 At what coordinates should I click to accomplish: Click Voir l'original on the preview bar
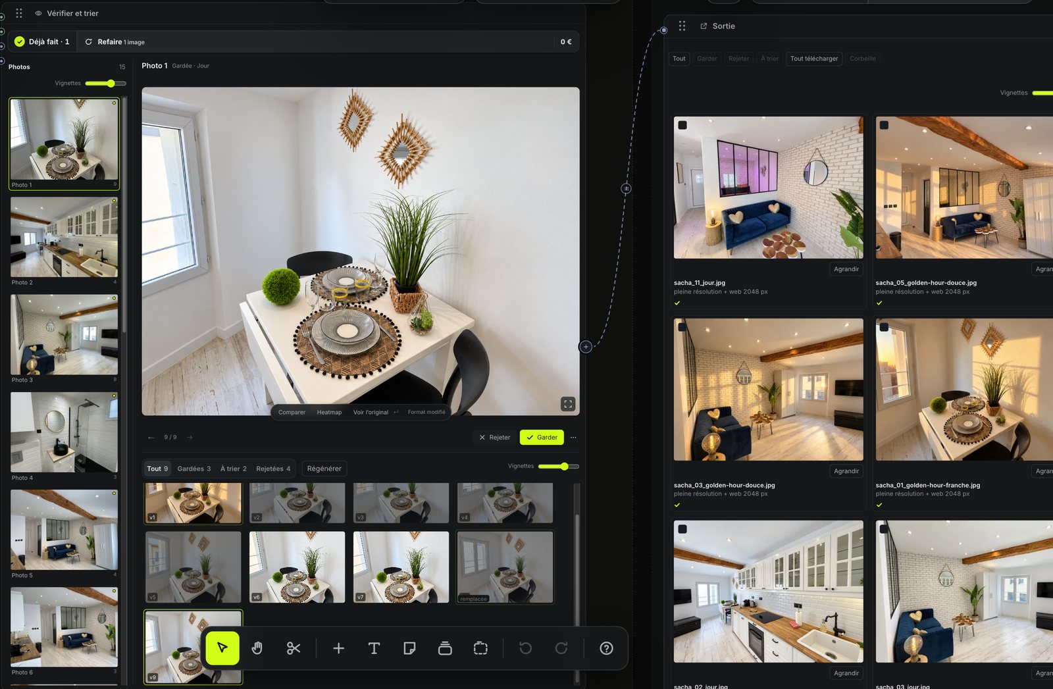pos(371,413)
